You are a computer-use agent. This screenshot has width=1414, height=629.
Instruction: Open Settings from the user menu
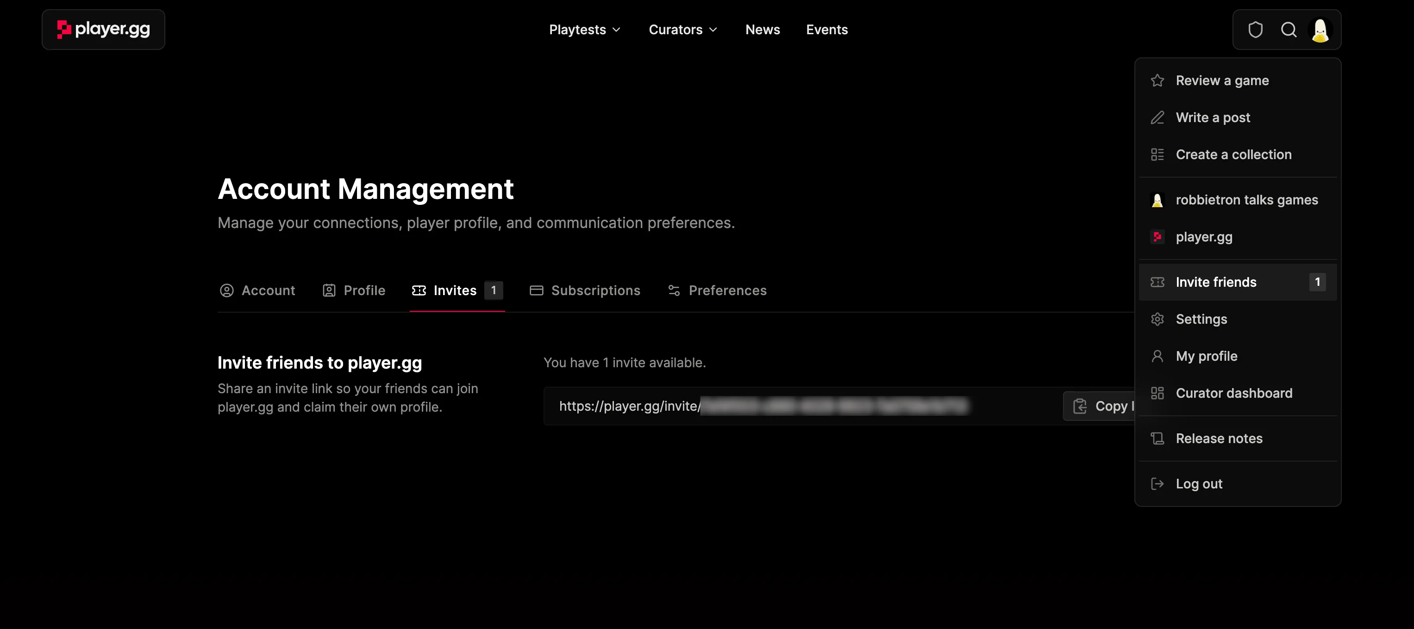(x=1237, y=319)
